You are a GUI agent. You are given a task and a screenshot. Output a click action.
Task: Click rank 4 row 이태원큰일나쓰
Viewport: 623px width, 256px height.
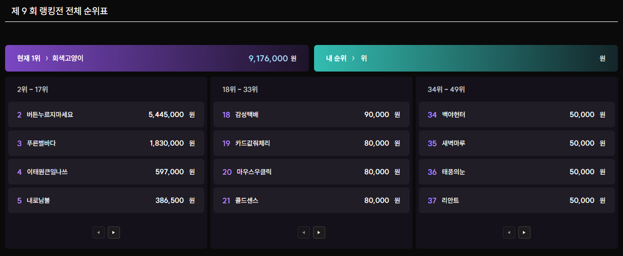coord(106,172)
